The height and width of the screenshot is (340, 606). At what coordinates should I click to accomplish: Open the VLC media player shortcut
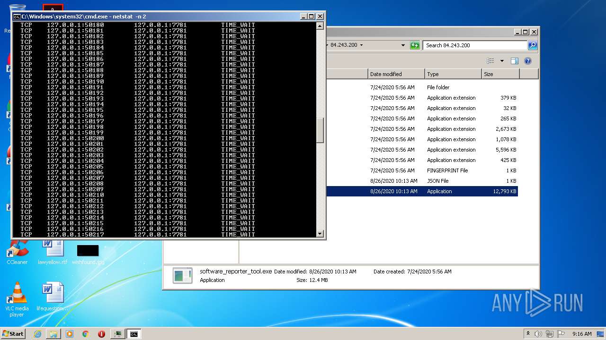coord(17,300)
